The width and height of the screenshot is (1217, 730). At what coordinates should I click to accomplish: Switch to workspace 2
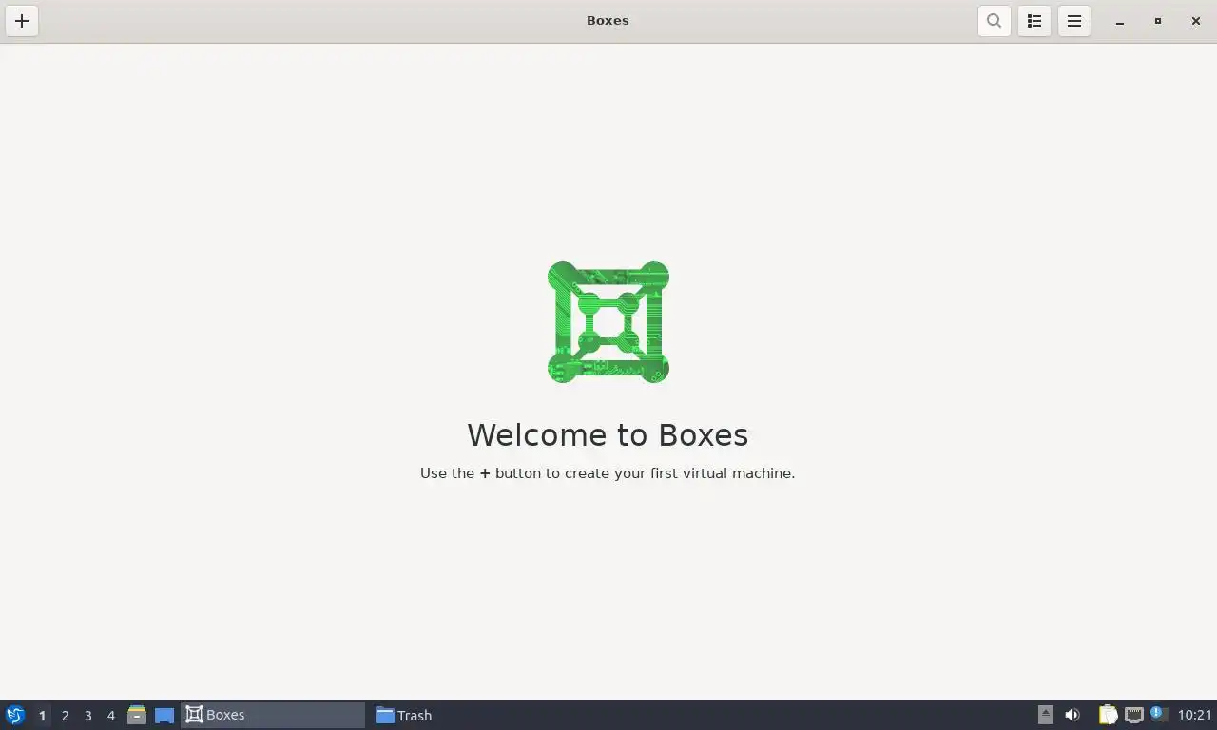pos(65,716)
